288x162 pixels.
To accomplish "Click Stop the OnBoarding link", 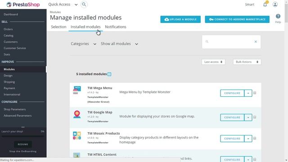I will (23, 151).
